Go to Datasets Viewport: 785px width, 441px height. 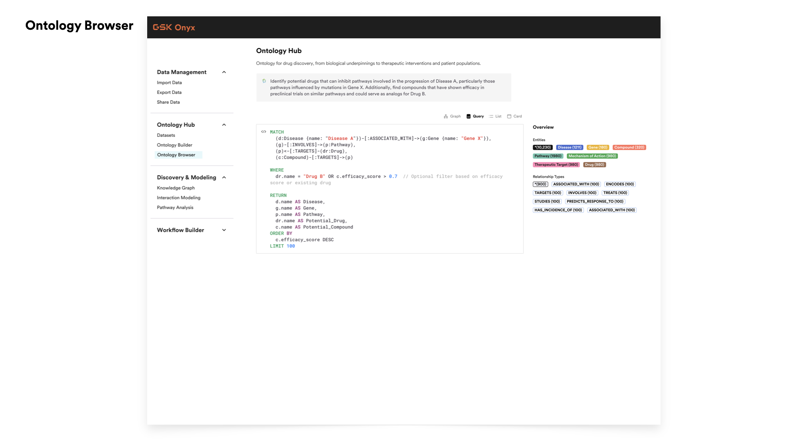(166, 135)
